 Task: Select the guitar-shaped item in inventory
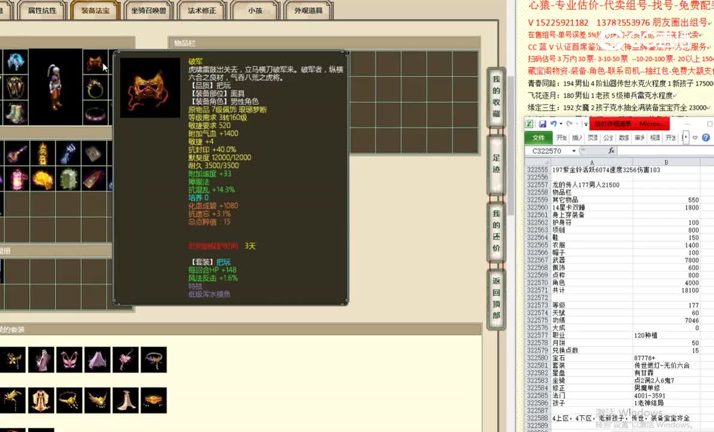(x=17, y=153)
